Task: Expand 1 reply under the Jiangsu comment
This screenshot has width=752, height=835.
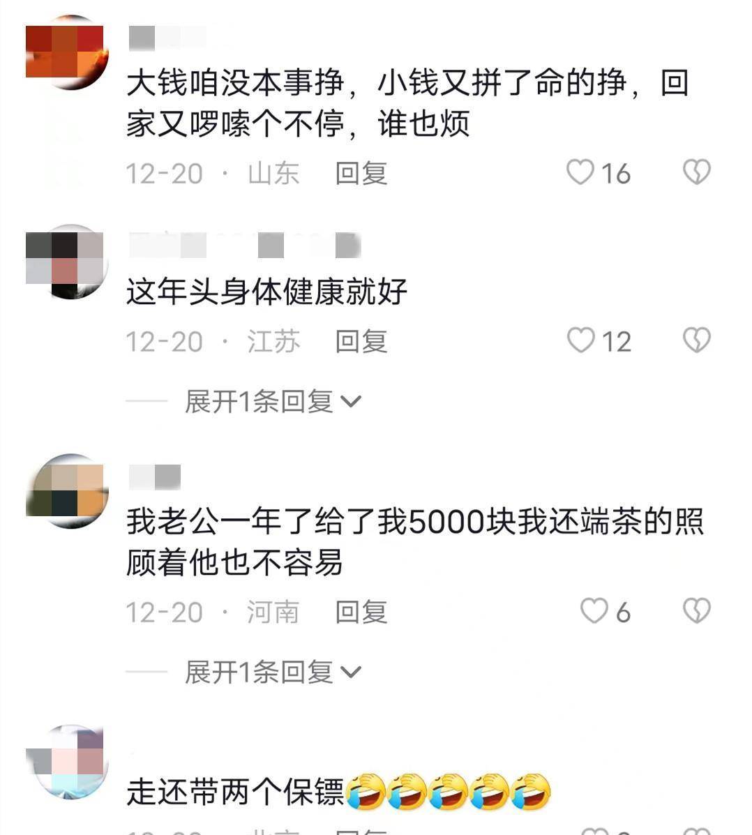Action: coord(273,402)
